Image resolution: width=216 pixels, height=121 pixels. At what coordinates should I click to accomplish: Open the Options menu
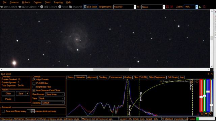[26, 2]
